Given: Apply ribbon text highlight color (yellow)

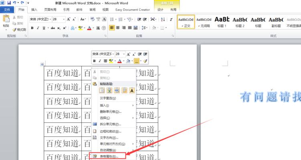Looking at the screenshot, I should [81, 28].
